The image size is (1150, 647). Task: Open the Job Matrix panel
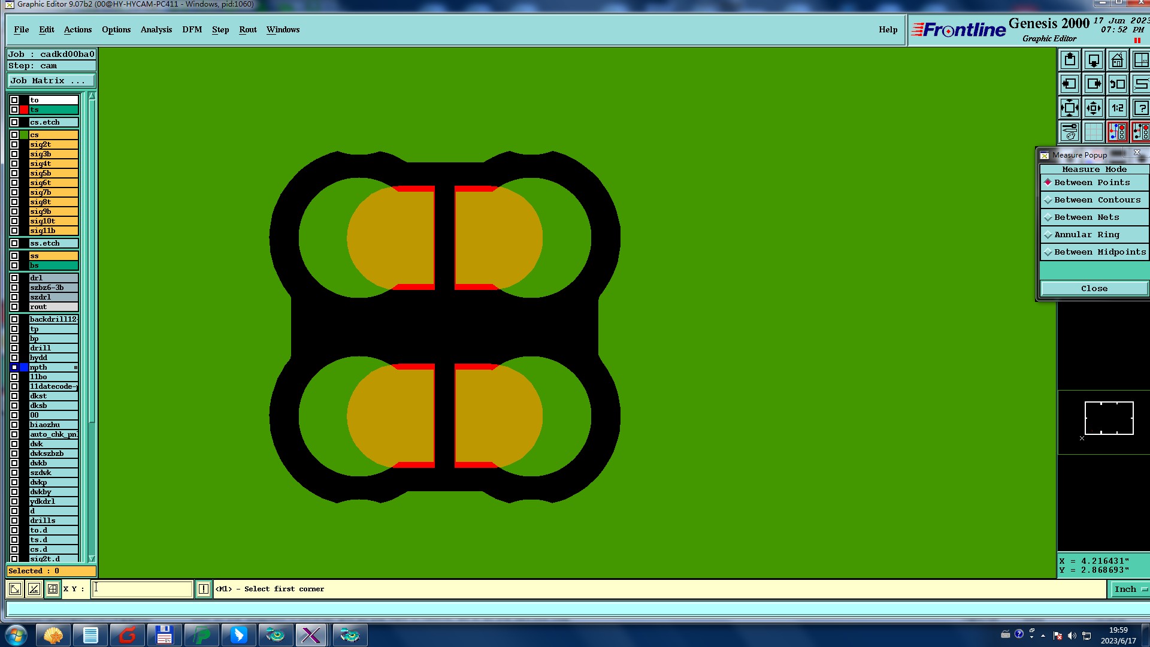[x=50, y=81]
